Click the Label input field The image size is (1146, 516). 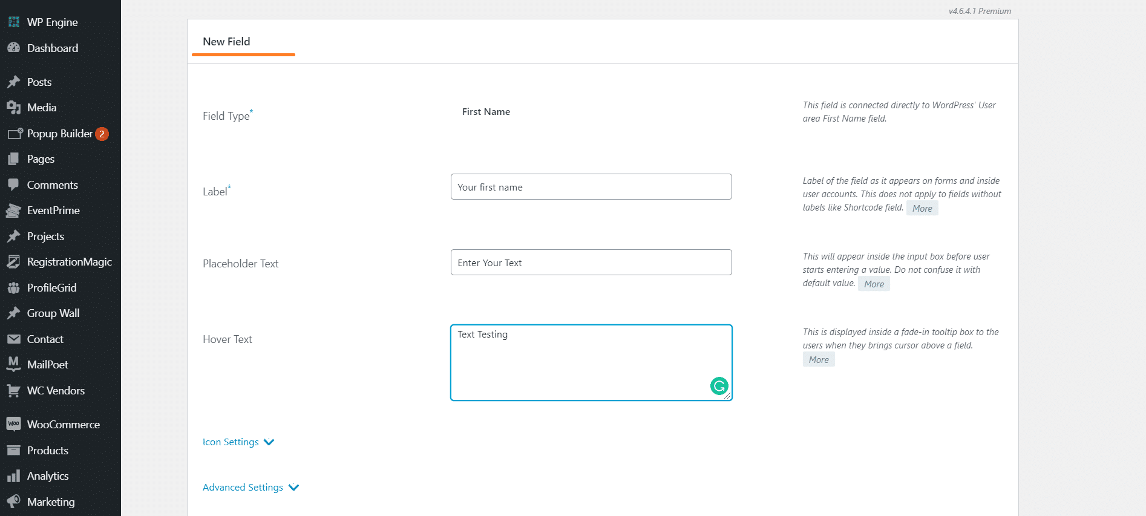pos(591,187)
